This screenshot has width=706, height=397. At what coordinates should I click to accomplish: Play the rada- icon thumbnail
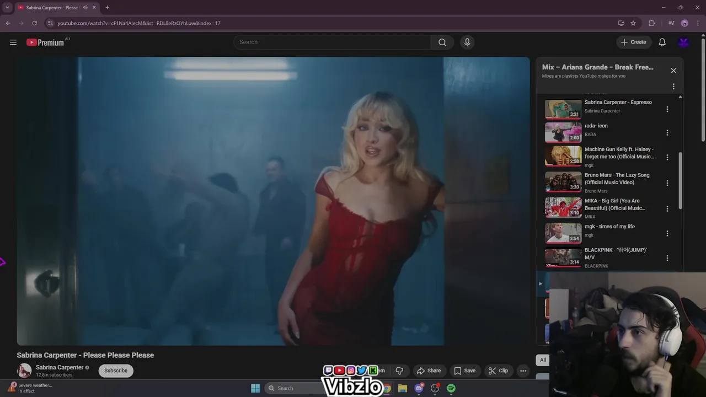point(563,133)
